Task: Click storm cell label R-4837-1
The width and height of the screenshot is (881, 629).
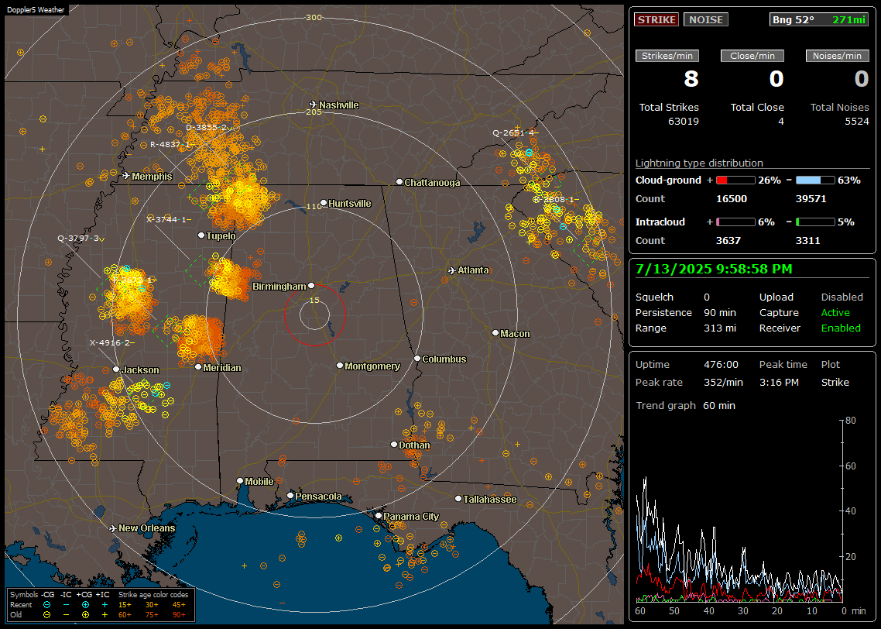Action: (x=170, y=144)
